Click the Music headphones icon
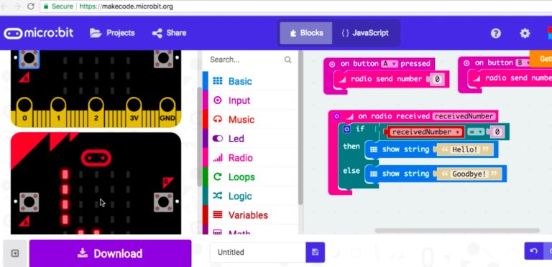The image size is (552, 267). pyautogui.click(x=218, y=119)
